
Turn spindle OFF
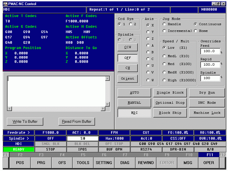127,58
